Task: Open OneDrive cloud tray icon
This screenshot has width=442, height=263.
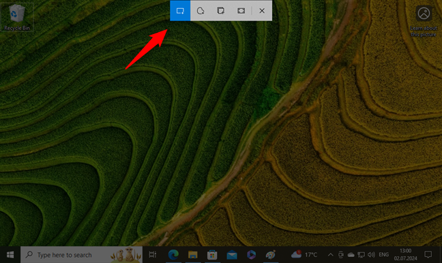Action: pyautogui.click(x=351, y=255)
